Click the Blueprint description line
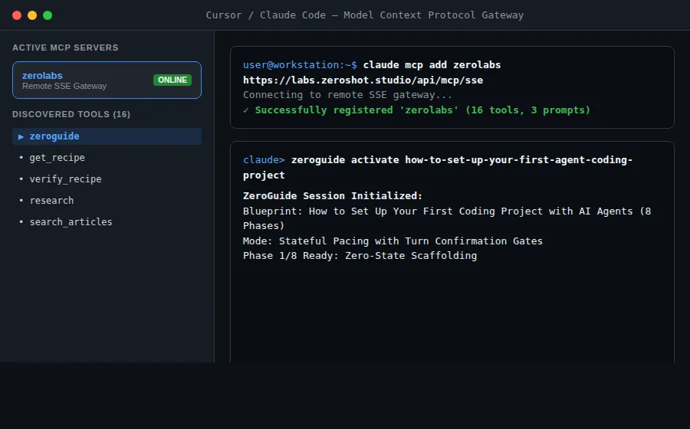The height and width of the screenshot is (429, 690). click(x=447, y=218)
